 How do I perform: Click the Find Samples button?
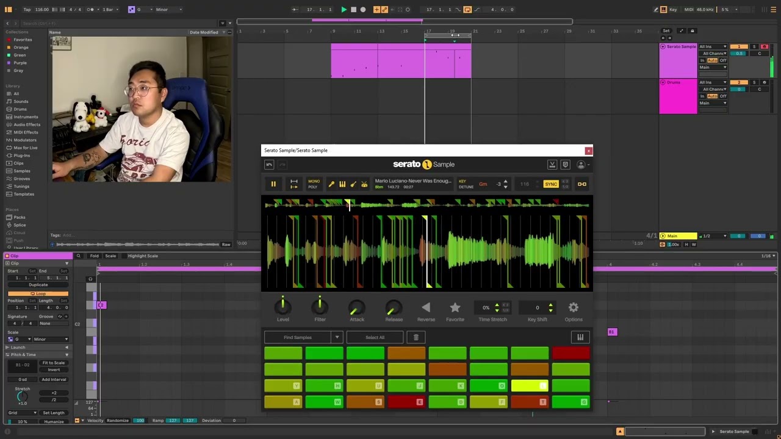[x=298, y=337]
